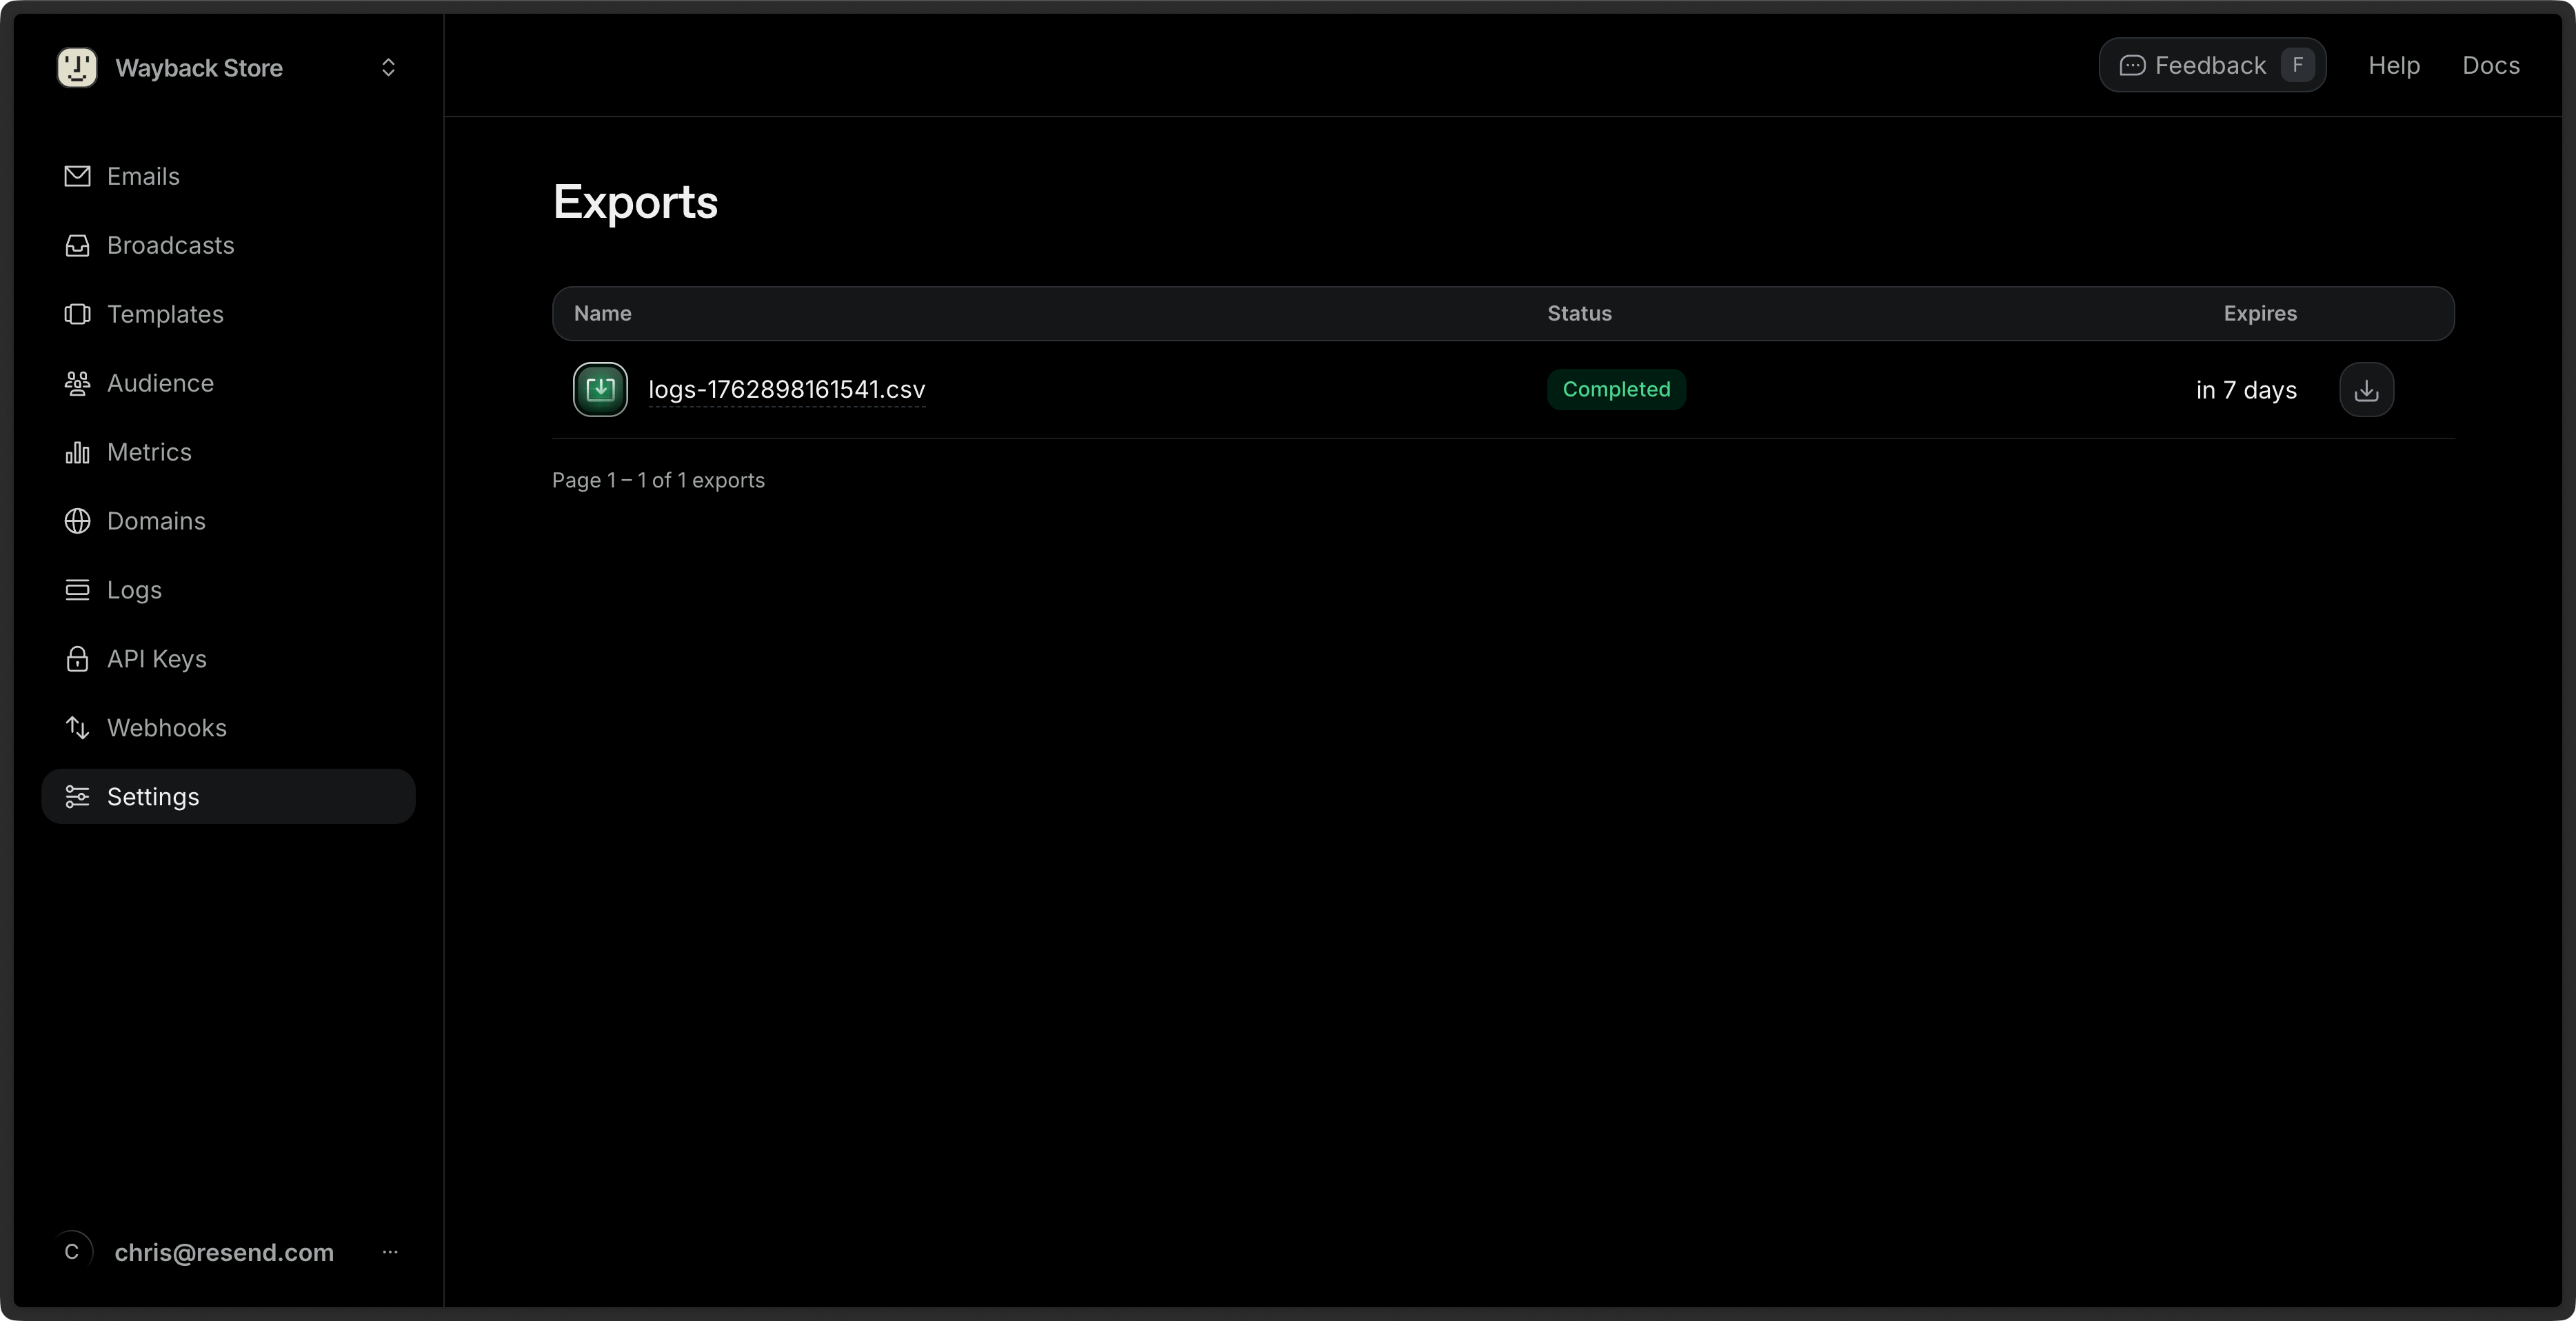Open Templates from the sidebar icon
2576x1321 pixels.
[x=77, y=314]
